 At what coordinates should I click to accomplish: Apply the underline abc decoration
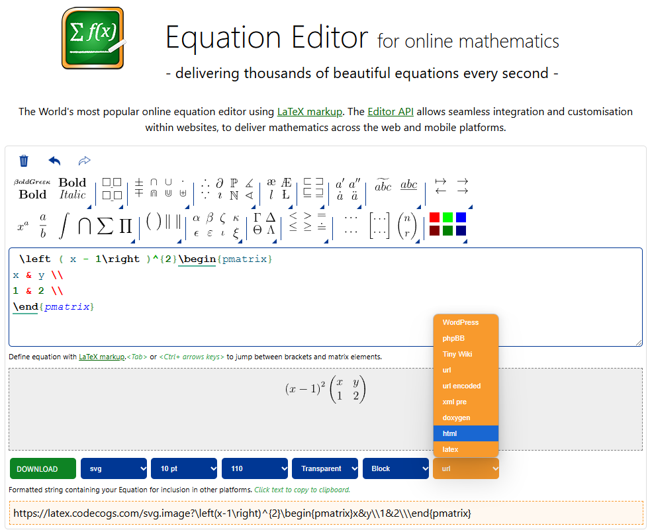point(409,185)
